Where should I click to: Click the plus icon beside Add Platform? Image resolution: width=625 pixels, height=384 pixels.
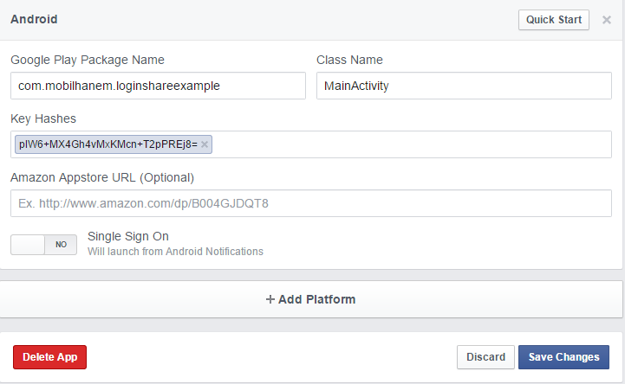[270, 299]
